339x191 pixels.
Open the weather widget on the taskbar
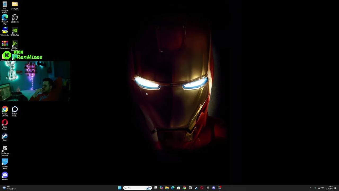coord(9,188)
